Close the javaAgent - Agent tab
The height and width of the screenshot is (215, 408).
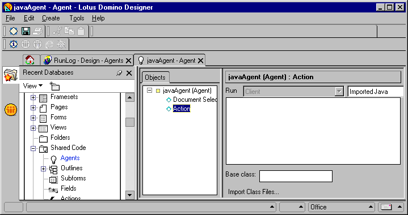click(x=200, y=61)
